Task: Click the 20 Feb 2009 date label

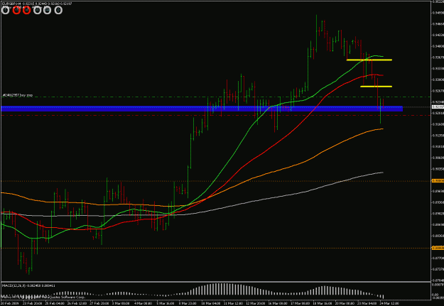Action: (x=9, y=303)
